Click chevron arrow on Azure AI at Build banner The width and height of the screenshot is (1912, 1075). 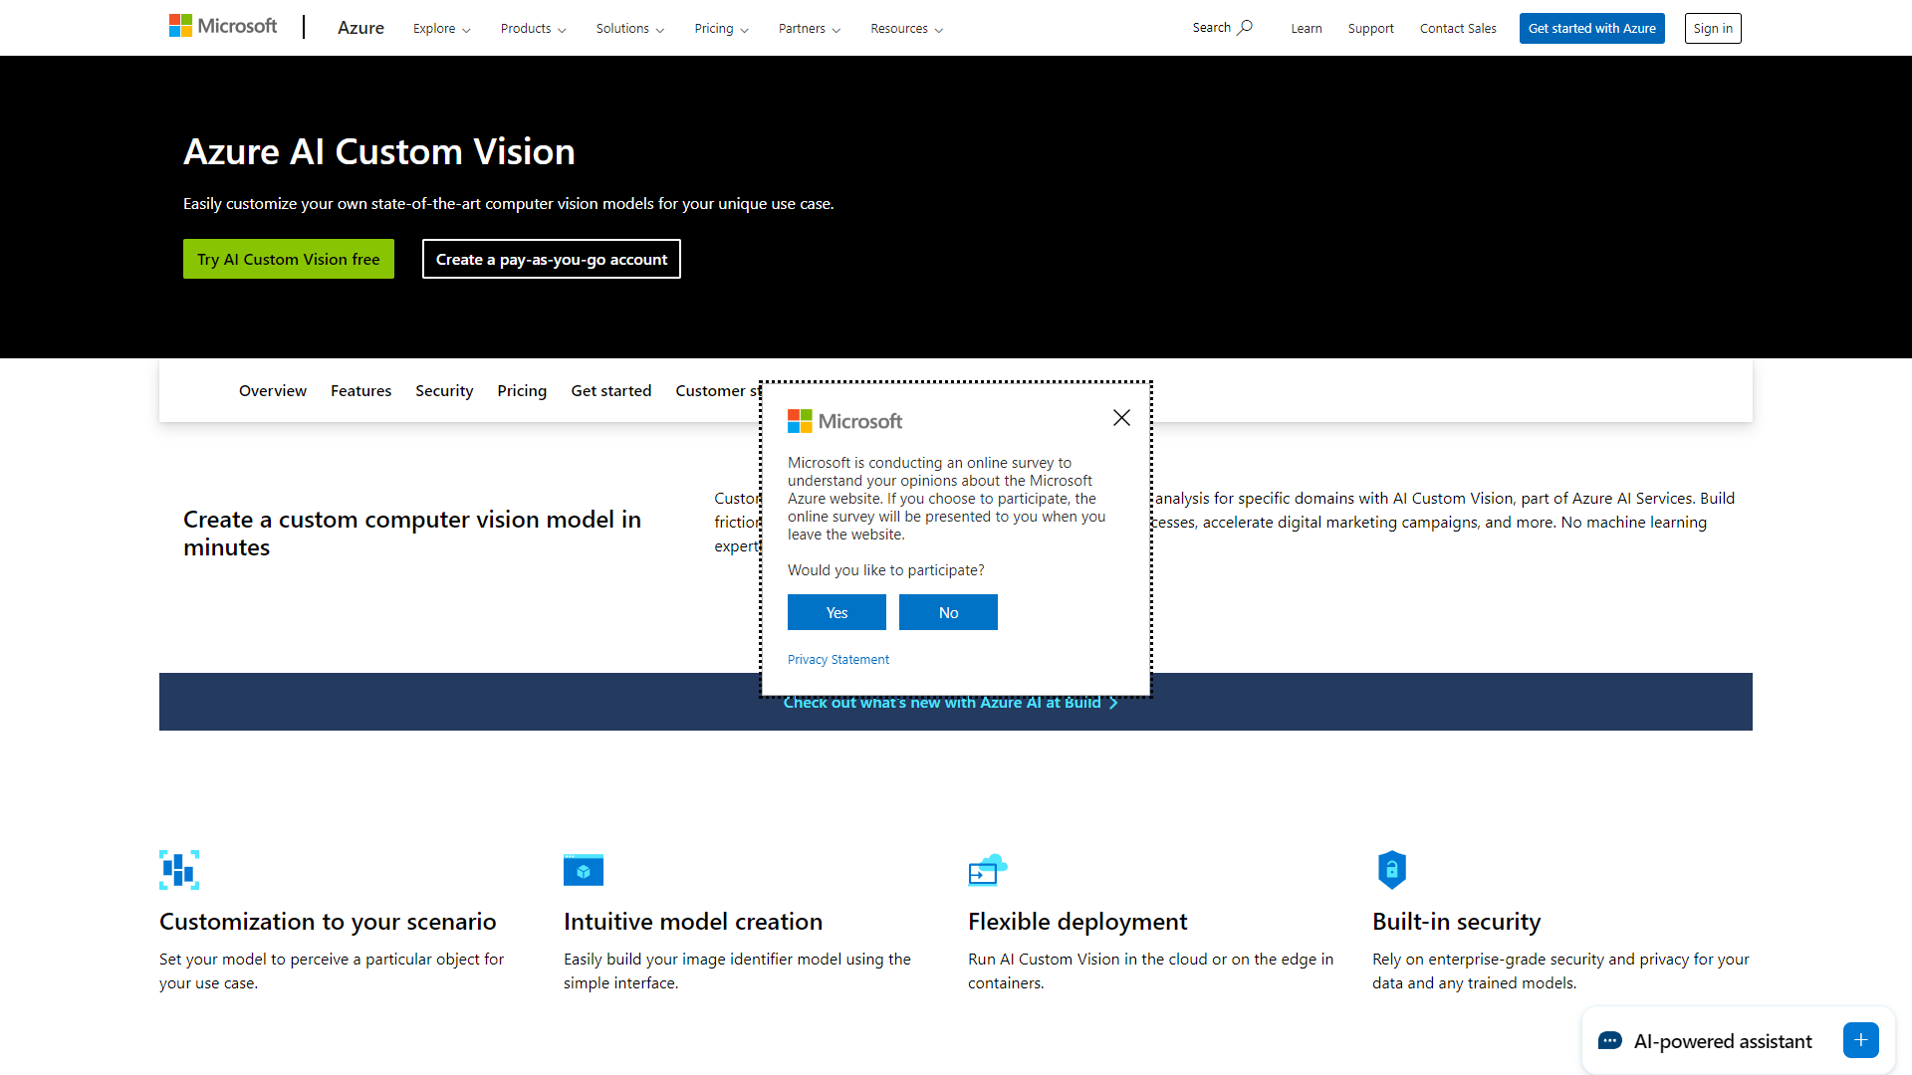pos(1113,703)
